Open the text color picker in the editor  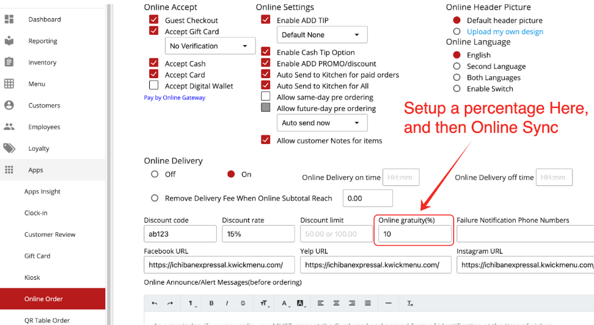(x=285, y=303)
